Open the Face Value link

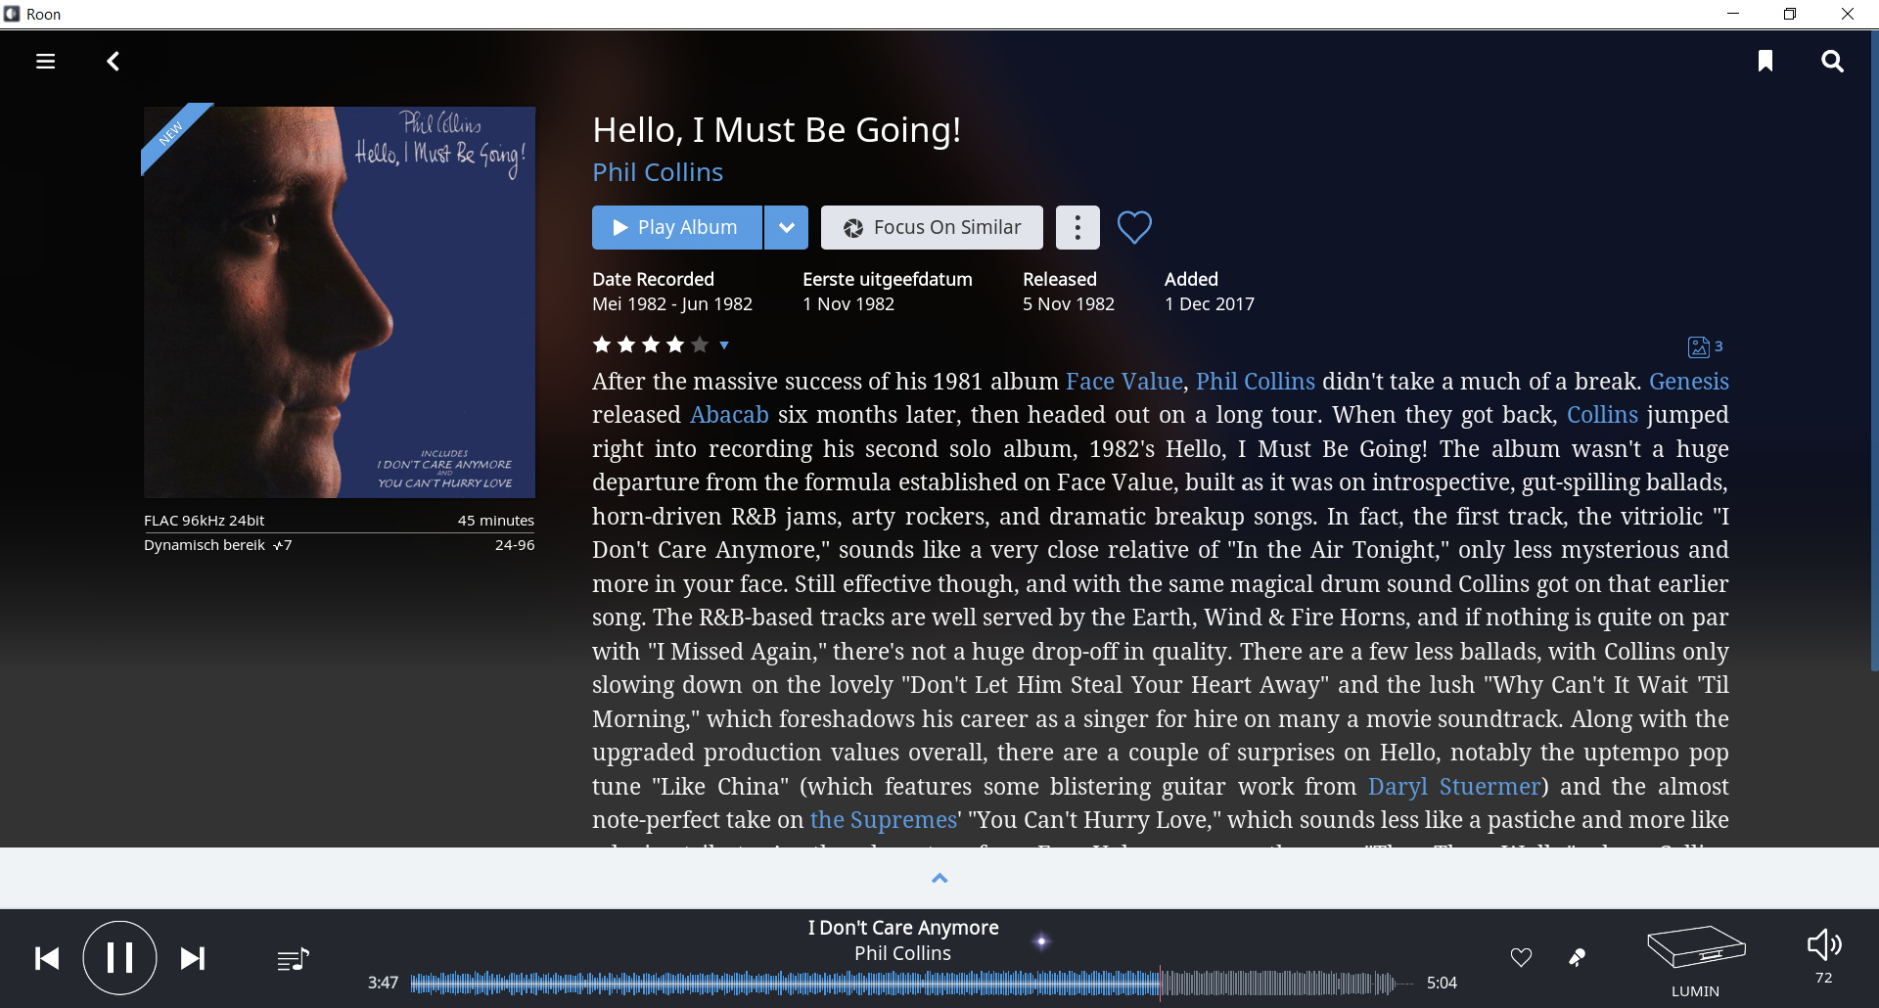[1124, 382]
